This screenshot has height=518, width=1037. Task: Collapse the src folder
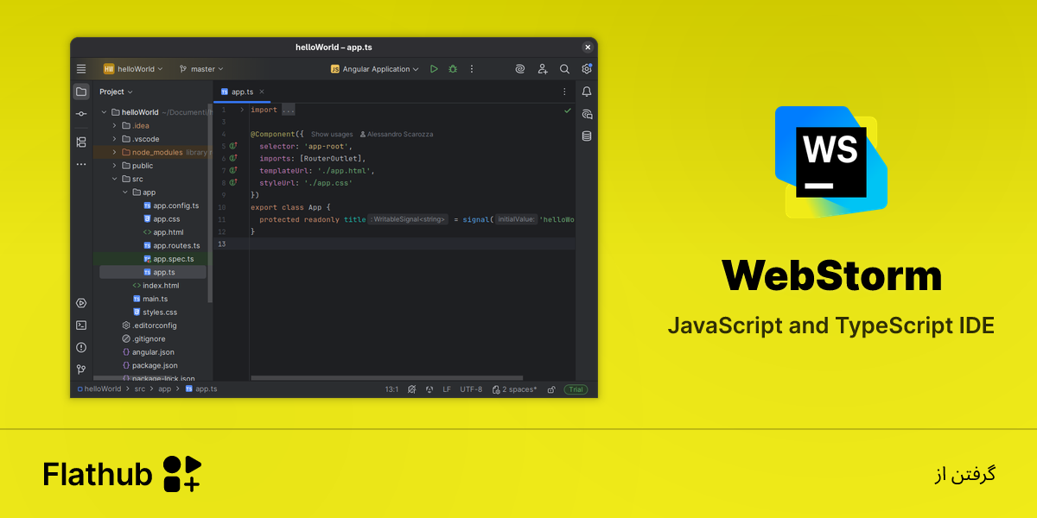(114, 179)
